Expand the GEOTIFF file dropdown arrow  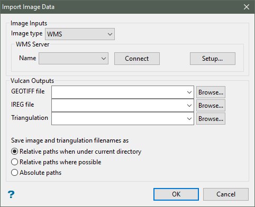coord(189,92)
